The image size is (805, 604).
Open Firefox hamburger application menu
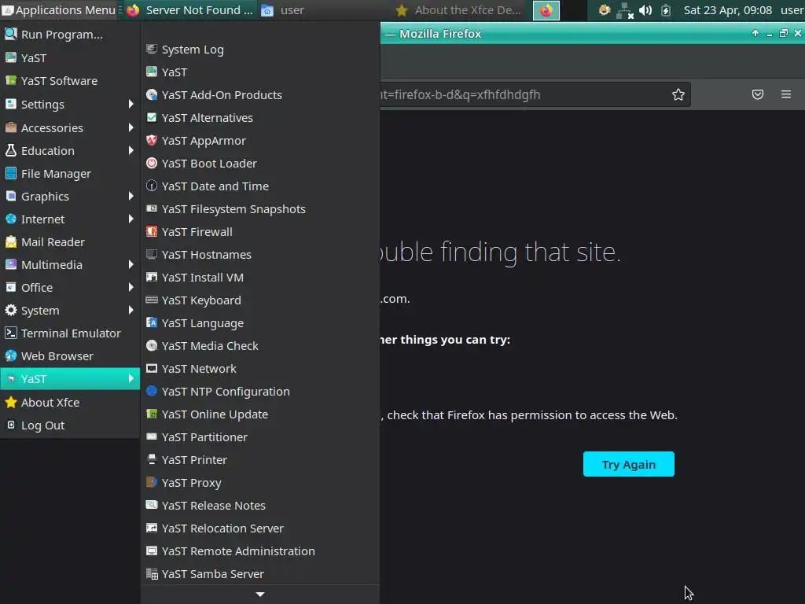[785, 94]
